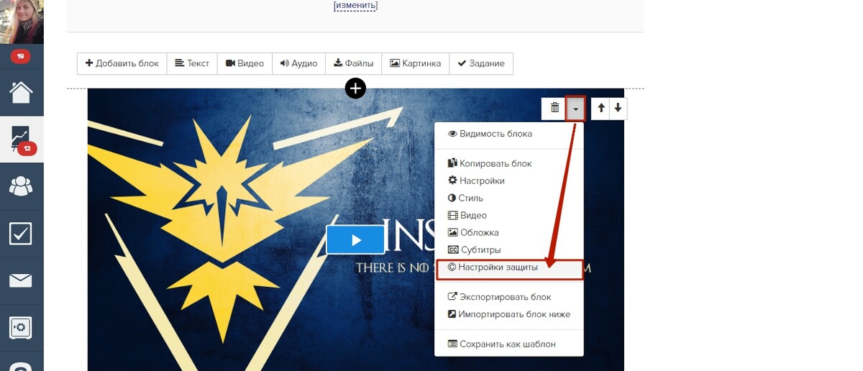Add a Задание block
Image resolution: width=863 pixels, height=371 pixels.
[482, 63]
